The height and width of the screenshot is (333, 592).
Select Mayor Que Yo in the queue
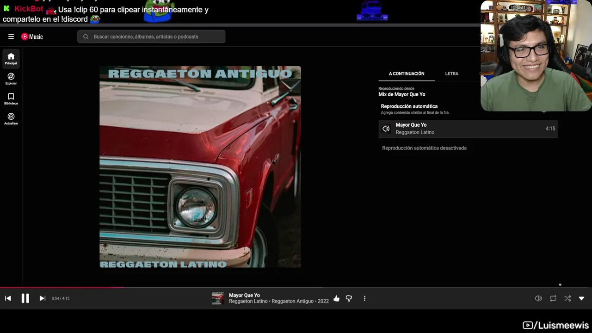(x=468, y=129)
